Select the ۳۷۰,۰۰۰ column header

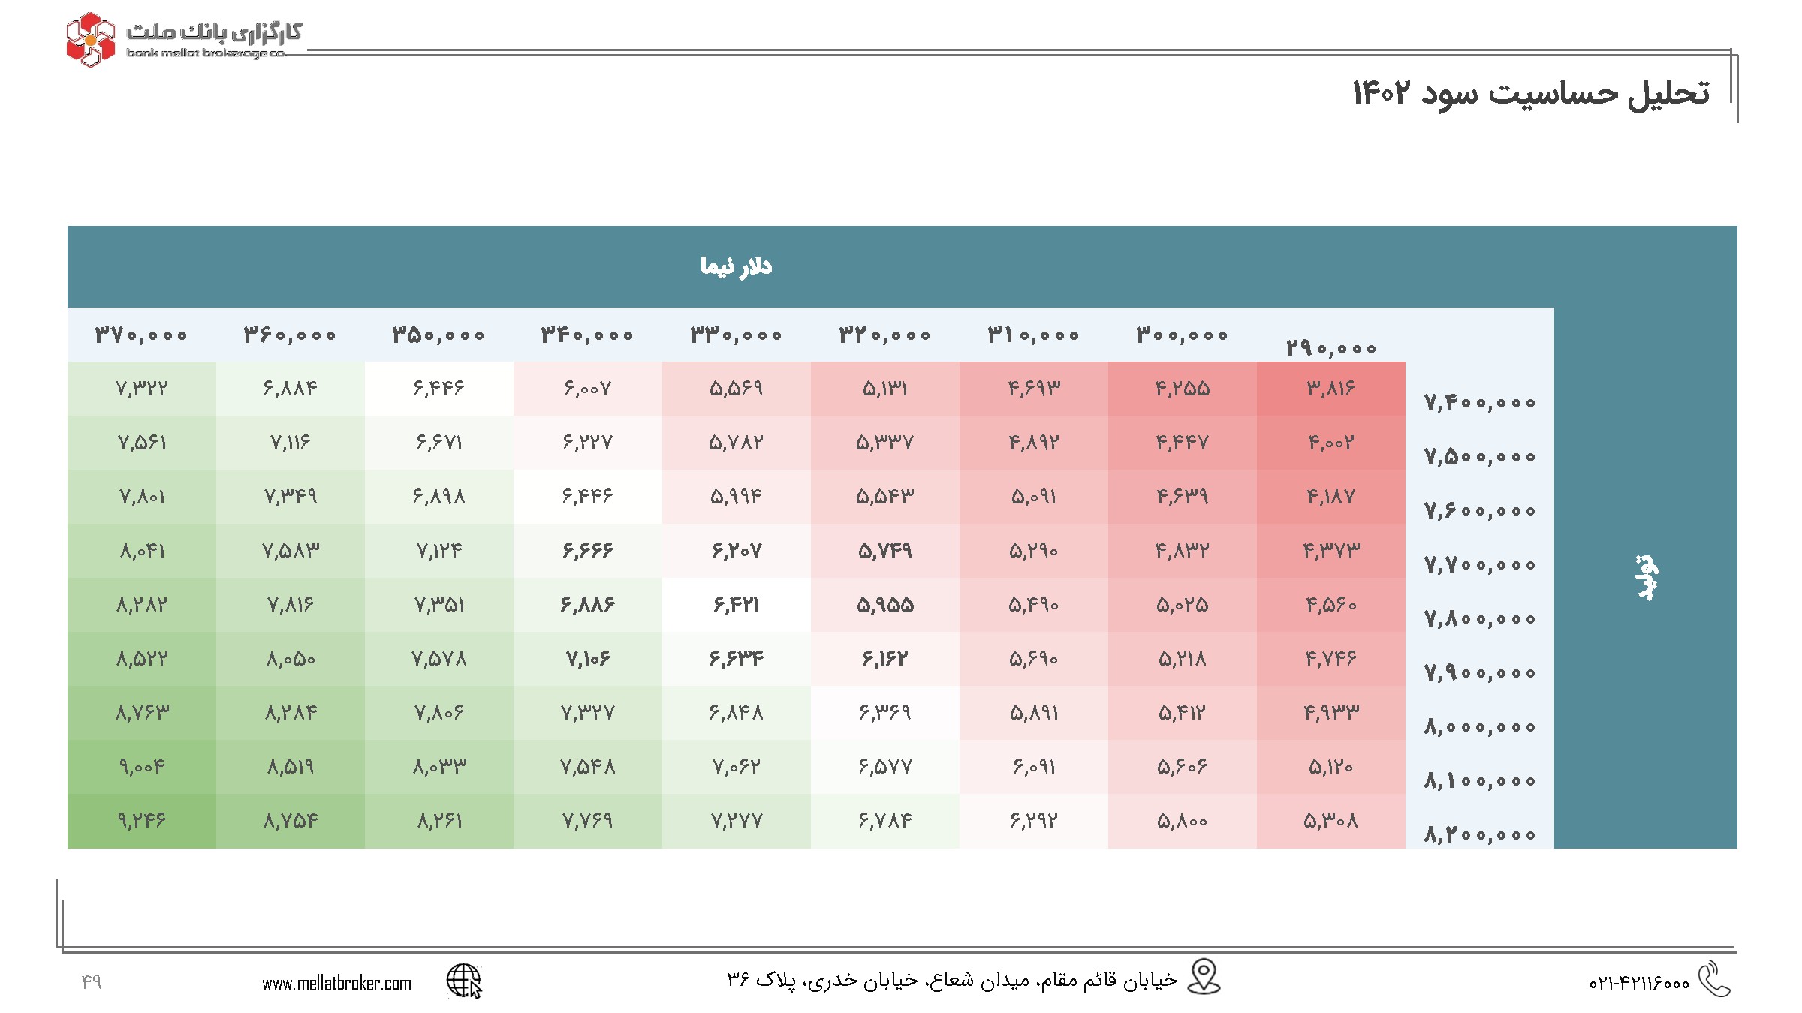141,335
